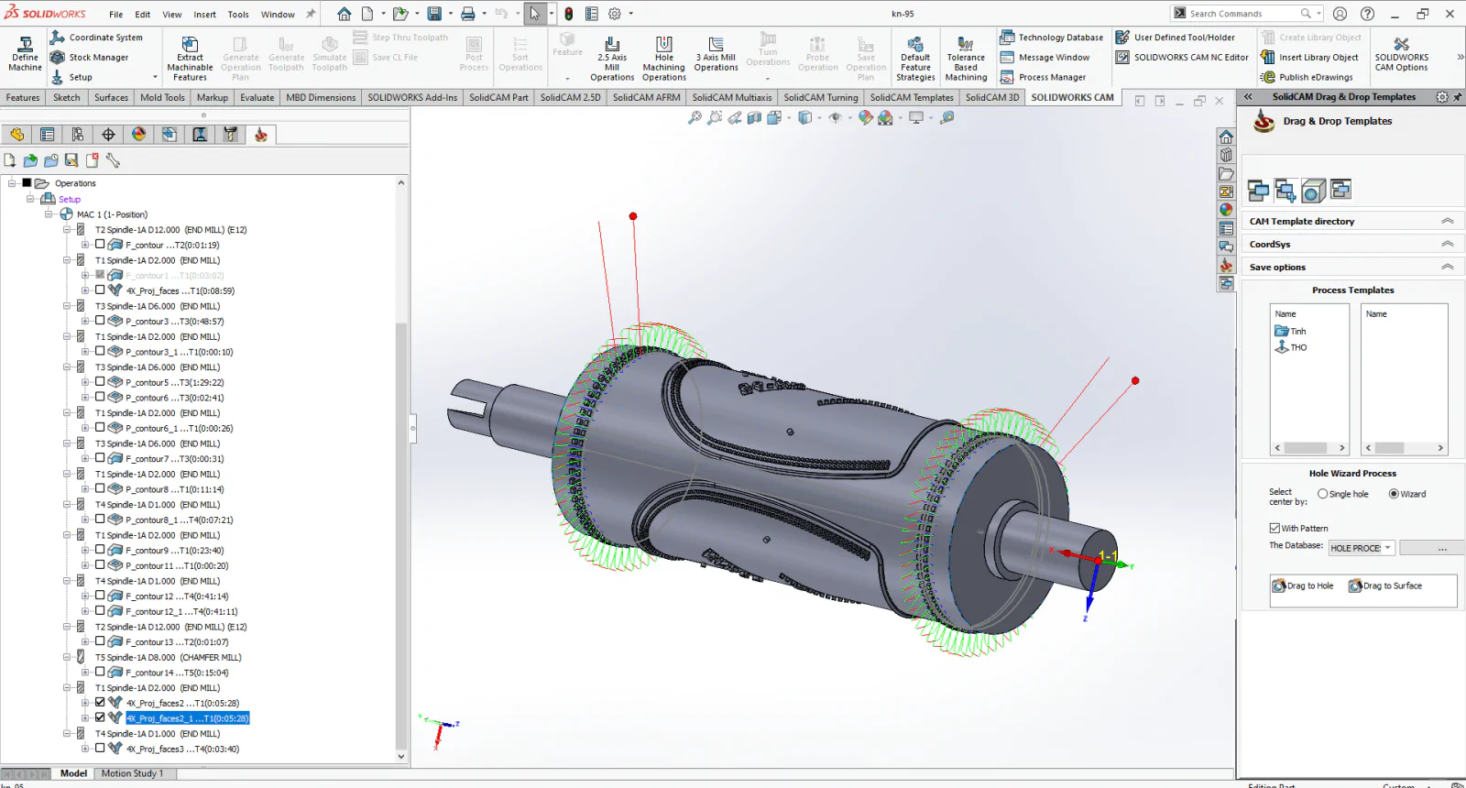Screen dimensions: 1466x788
Task: Open Process Manager
Action: point(1044,77)
